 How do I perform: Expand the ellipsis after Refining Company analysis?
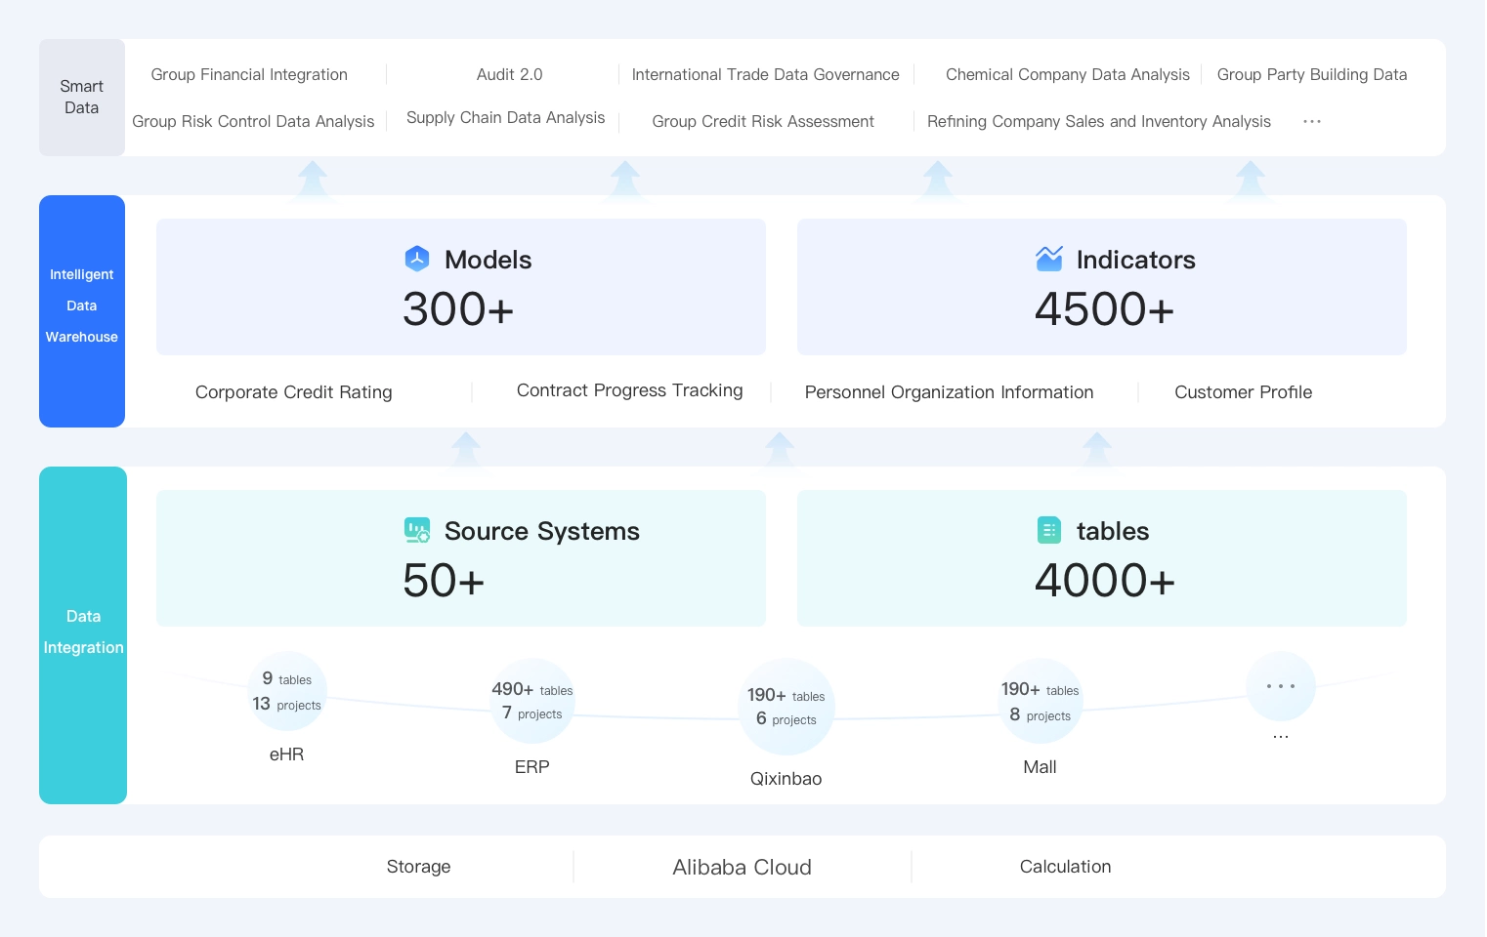(x=1312, y=122)
